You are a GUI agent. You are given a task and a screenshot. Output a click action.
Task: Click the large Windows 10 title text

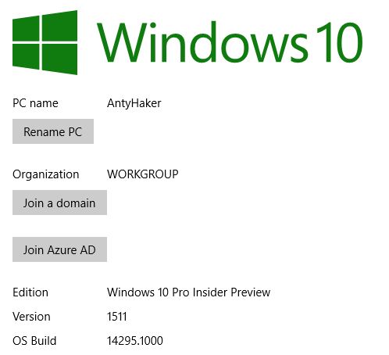pos(230,42)
